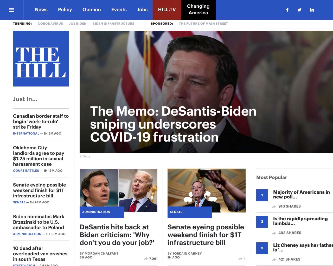This screenshot has height=266, width=333.
Task: Open the Biden Infrastructure trending topic
Action: click(x=113, y=24)
